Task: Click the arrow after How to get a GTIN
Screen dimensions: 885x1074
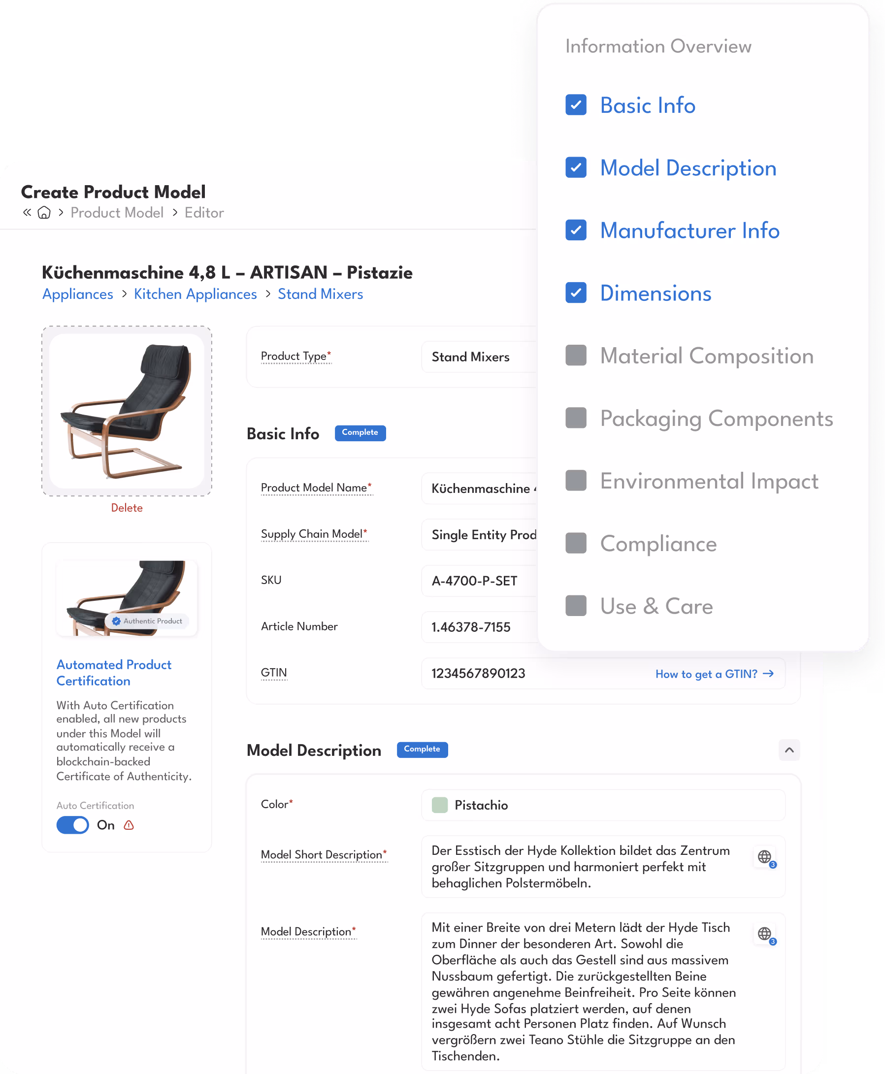Action: 768,674
